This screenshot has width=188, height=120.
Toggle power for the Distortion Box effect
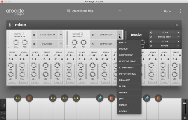pos(34,35)
